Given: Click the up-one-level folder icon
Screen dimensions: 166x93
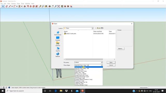Looking at the screenshot, I should [x=98, y=28].
